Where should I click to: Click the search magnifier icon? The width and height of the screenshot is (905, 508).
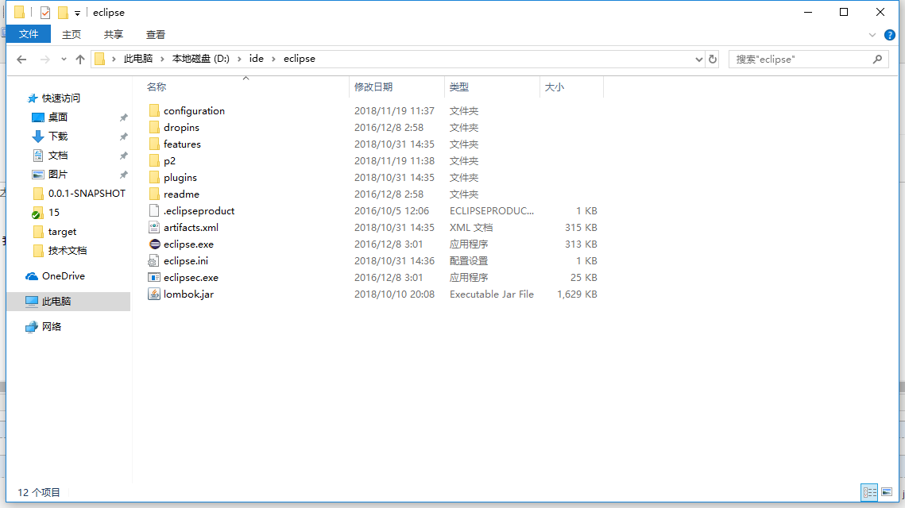tap(877, 59)
